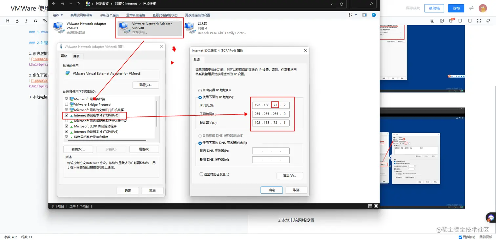Click the IP 地址 input field

click(x=271, y=105)
